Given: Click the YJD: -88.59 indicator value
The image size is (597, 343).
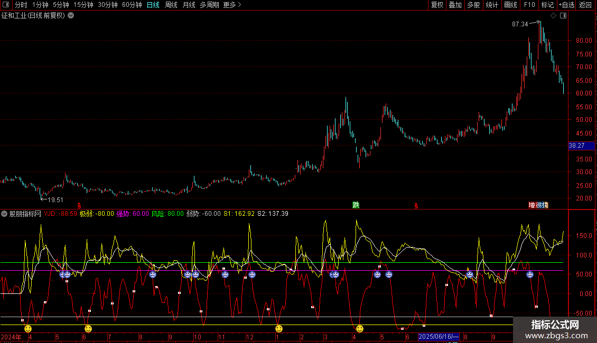Looking at the screenshot, I should (61, 214).
